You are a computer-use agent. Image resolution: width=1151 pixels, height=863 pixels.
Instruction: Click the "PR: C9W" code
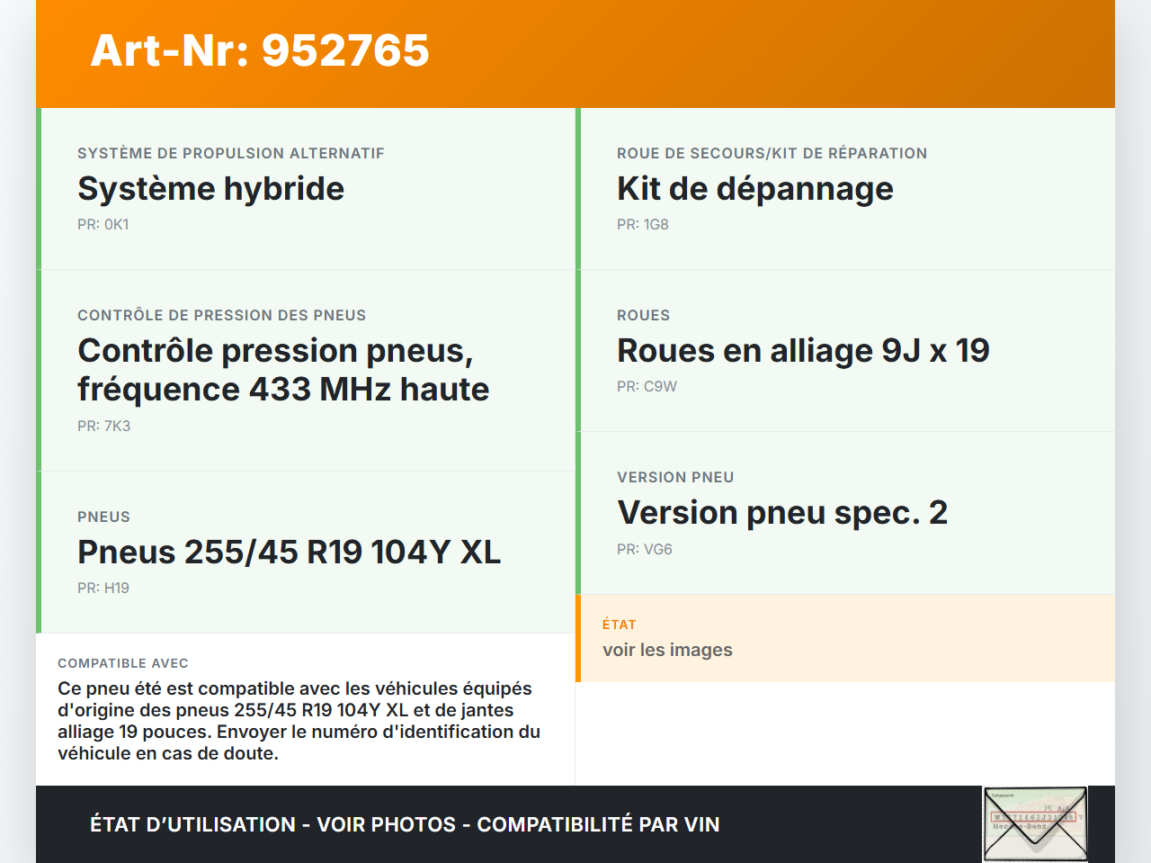coord(646,386)
